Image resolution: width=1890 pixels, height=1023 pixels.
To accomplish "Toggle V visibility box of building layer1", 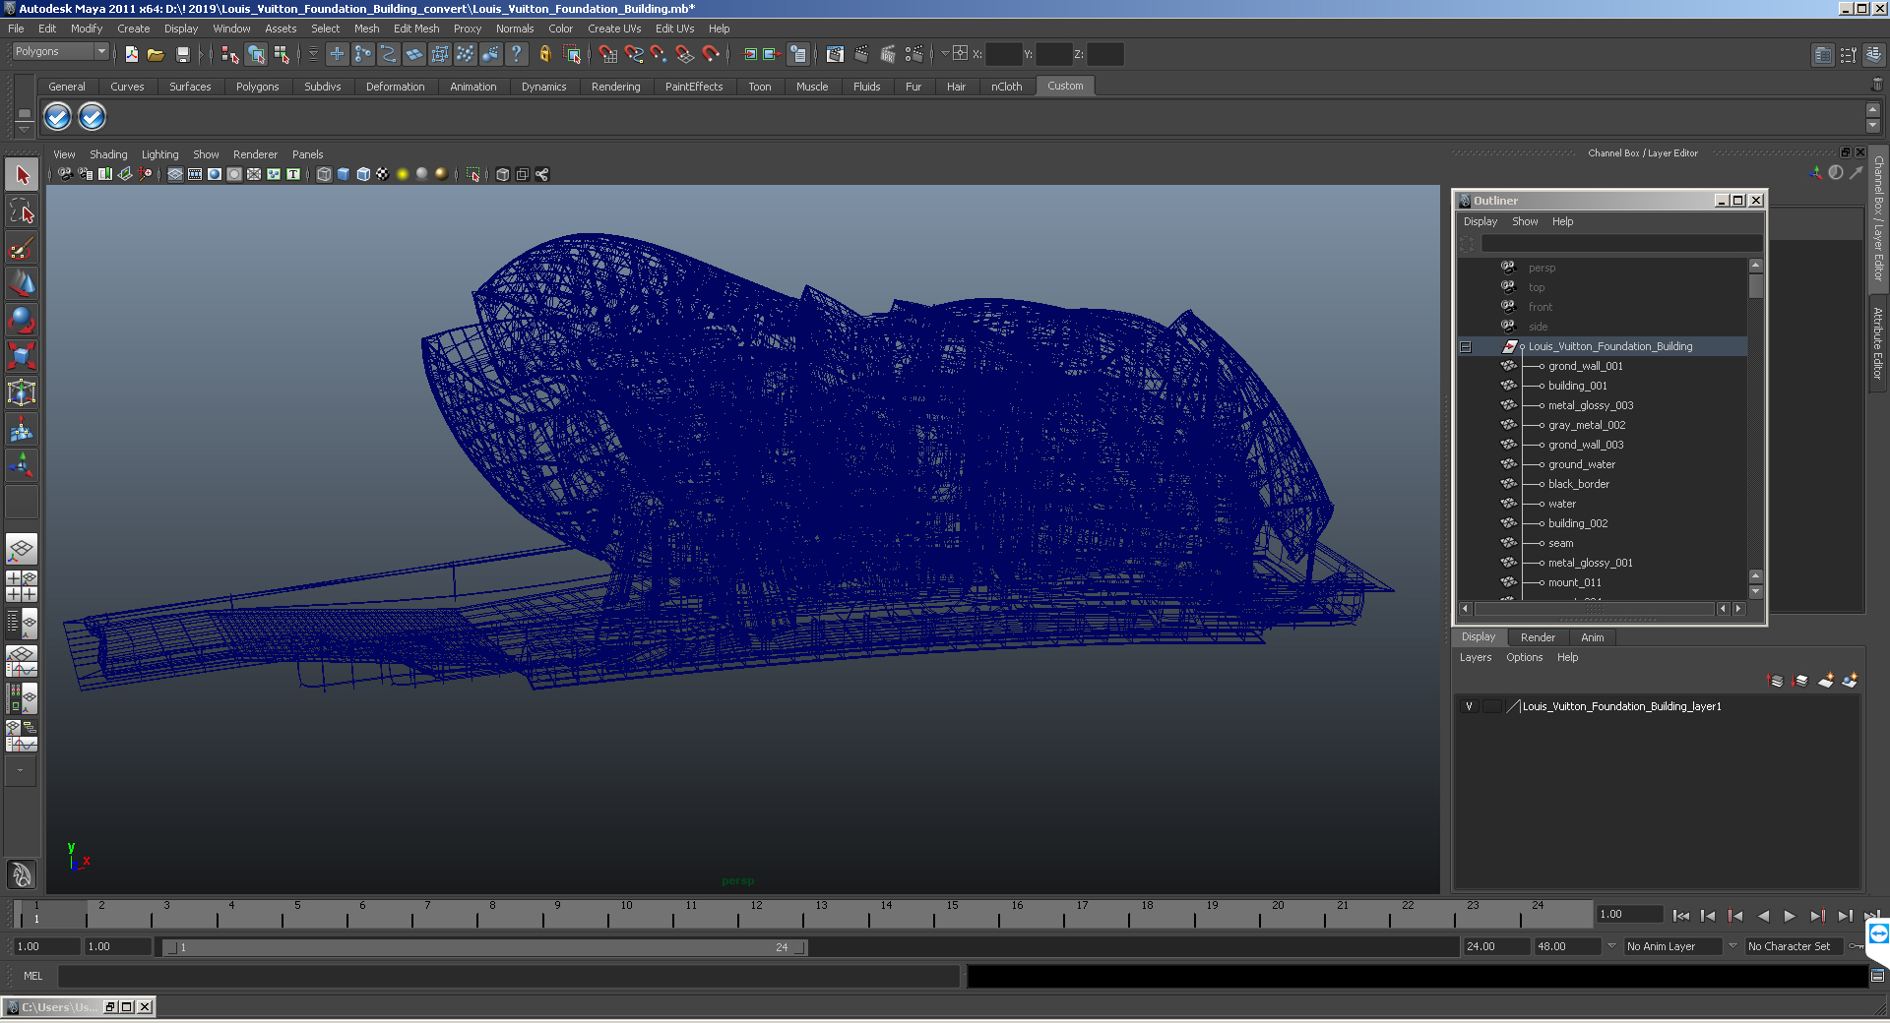I will 1469,706.
